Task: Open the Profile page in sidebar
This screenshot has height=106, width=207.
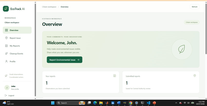Action: click(x=17, y=61)
